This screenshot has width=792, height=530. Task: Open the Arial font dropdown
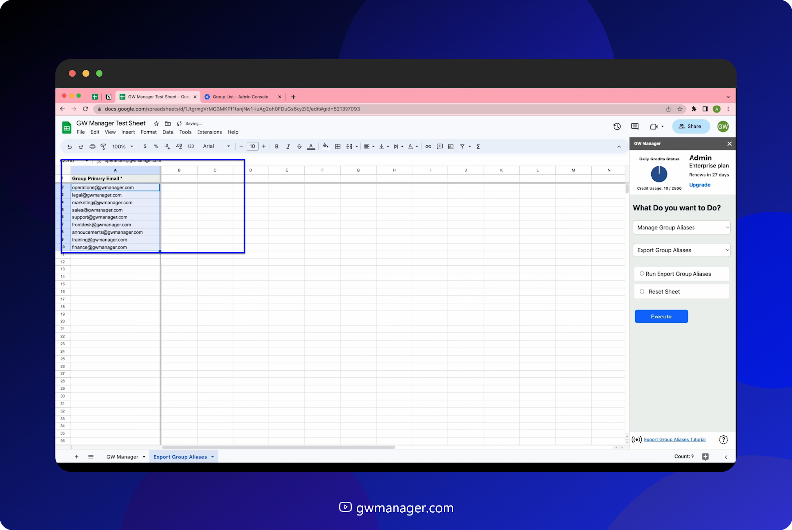(216, 146)
